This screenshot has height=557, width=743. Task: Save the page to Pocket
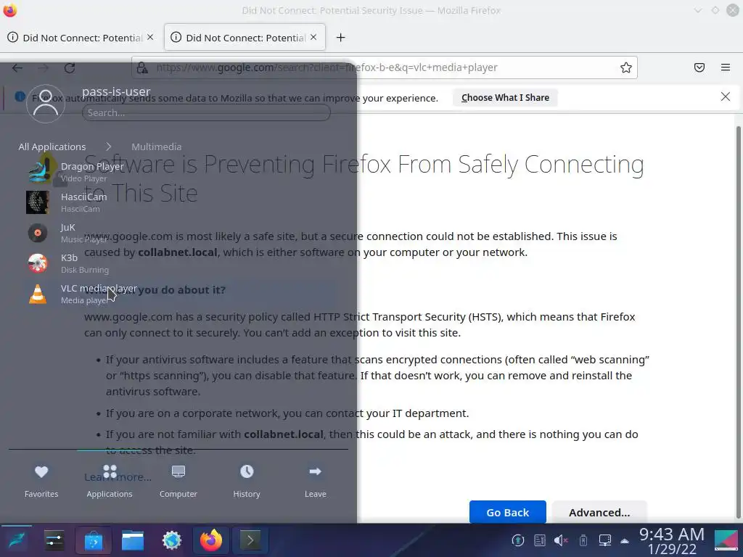pyautogui.click(x=699, y=67)
